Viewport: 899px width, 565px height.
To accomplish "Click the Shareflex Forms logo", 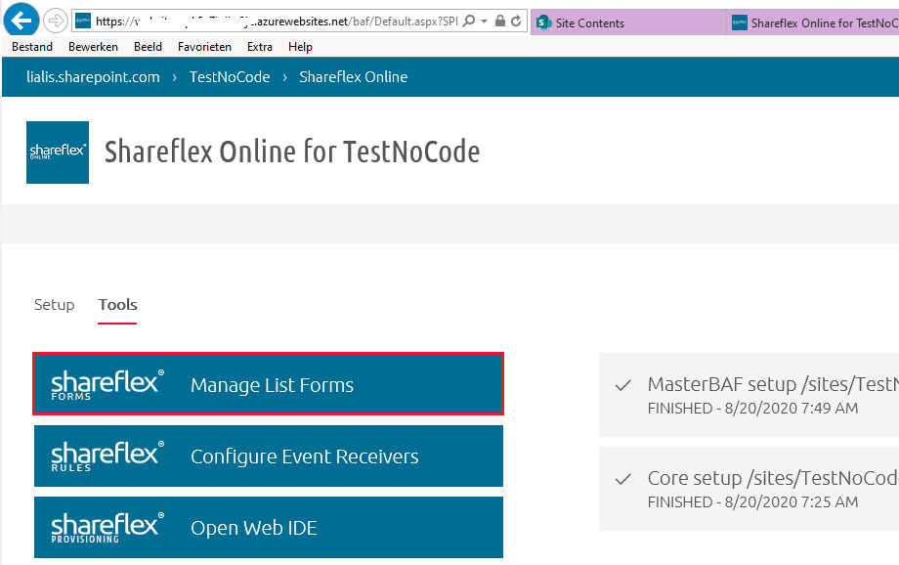I will 107,385.
